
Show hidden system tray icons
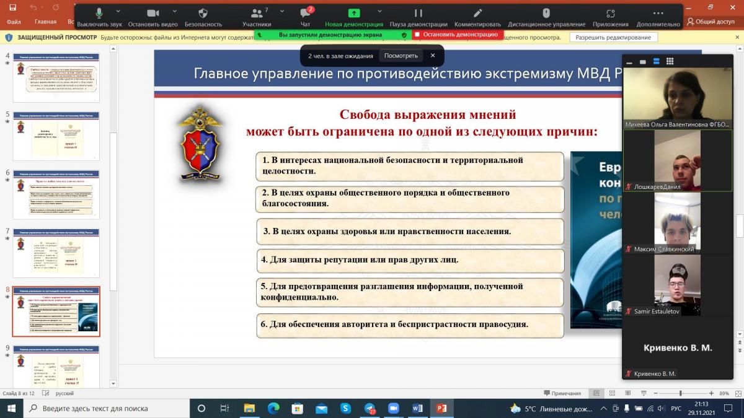coord(603,408)
